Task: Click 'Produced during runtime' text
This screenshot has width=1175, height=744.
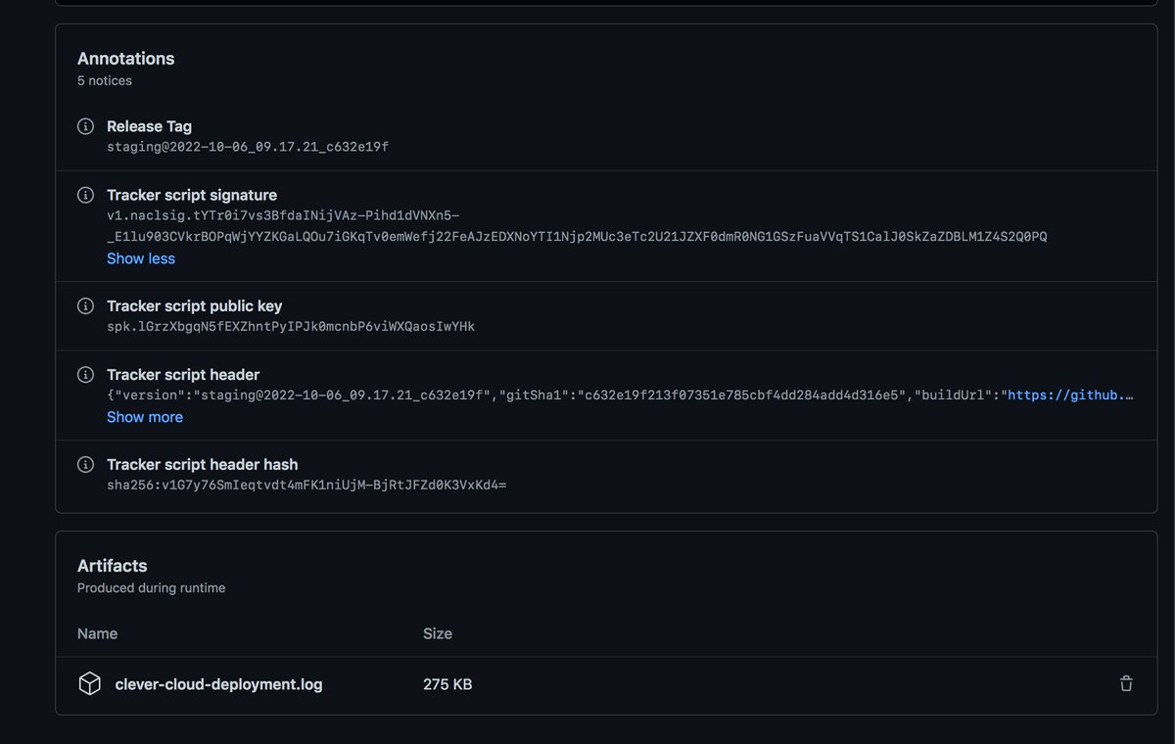Action: point(152,588)
